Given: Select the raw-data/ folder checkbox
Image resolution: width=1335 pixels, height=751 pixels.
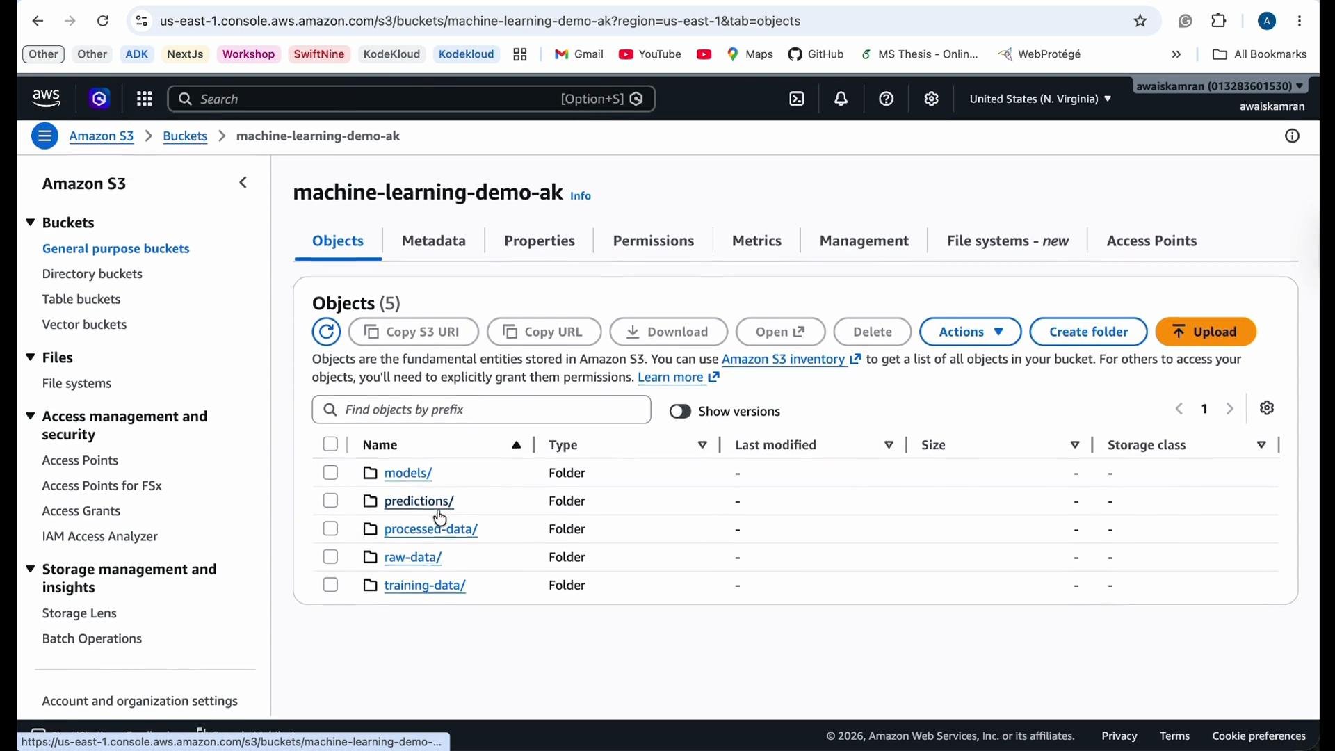Looking at the screenshot, I should tap(331, 558).
